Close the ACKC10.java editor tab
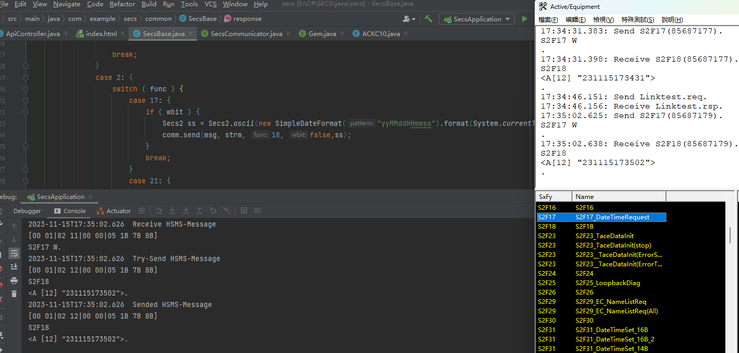The height and width of the screenshot is (353, 739). click(x=406, y=33)
